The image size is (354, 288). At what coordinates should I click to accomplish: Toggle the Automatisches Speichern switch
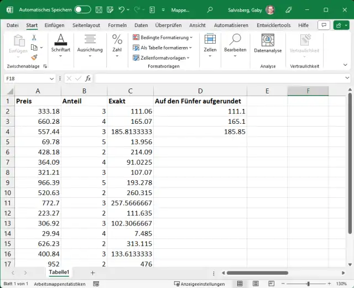click(82, 9)
